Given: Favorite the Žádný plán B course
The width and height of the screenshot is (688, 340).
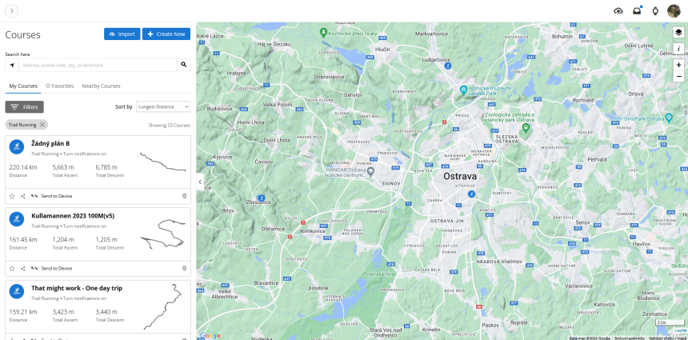Looking at the screenshot, I should (12, 195).
